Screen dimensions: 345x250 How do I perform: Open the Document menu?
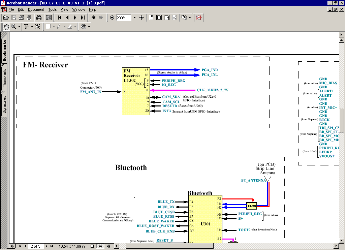pos(36,9)
